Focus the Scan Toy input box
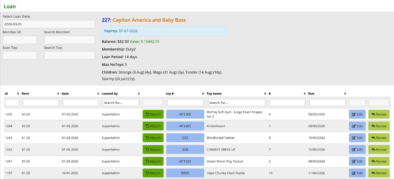This screenshot has height=179, width=394. click(x=20, y=55)
